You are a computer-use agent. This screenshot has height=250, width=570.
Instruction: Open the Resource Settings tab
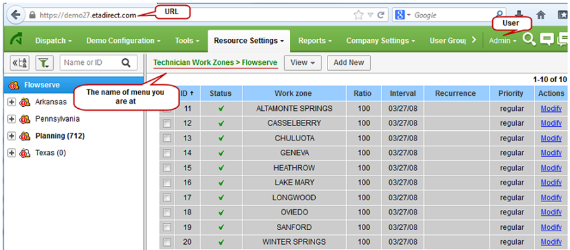click(x=249, y=41)
